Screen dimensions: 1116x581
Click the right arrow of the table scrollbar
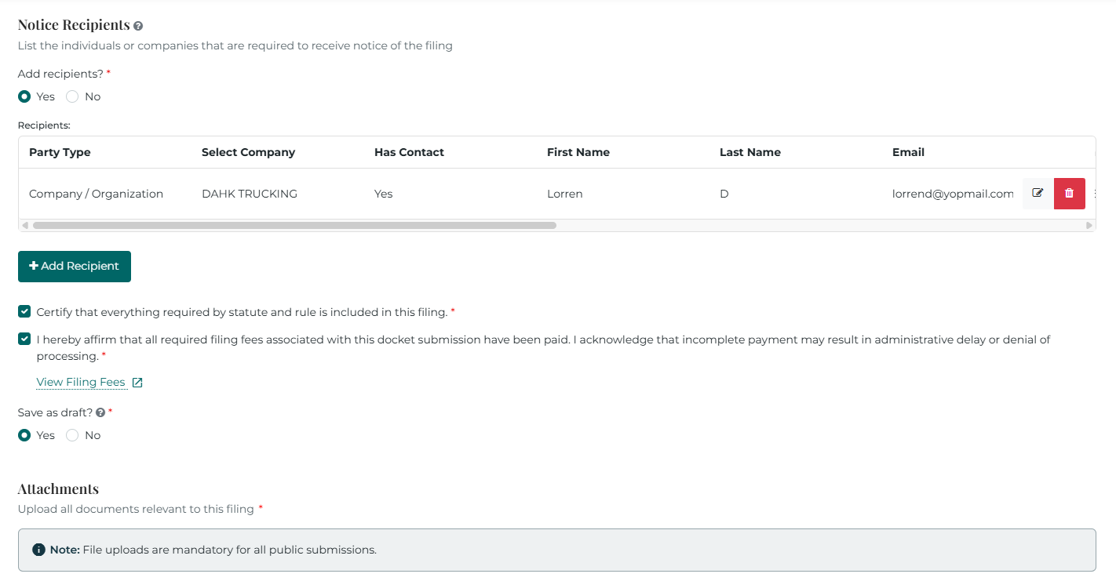click(x=1090, y=225)
